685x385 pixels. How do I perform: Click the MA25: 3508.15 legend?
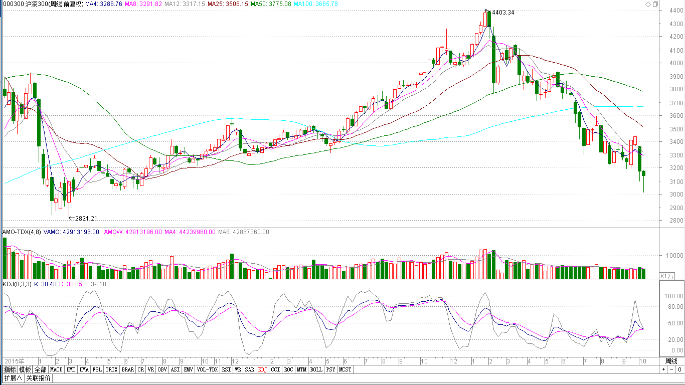(x=228, y=4)
